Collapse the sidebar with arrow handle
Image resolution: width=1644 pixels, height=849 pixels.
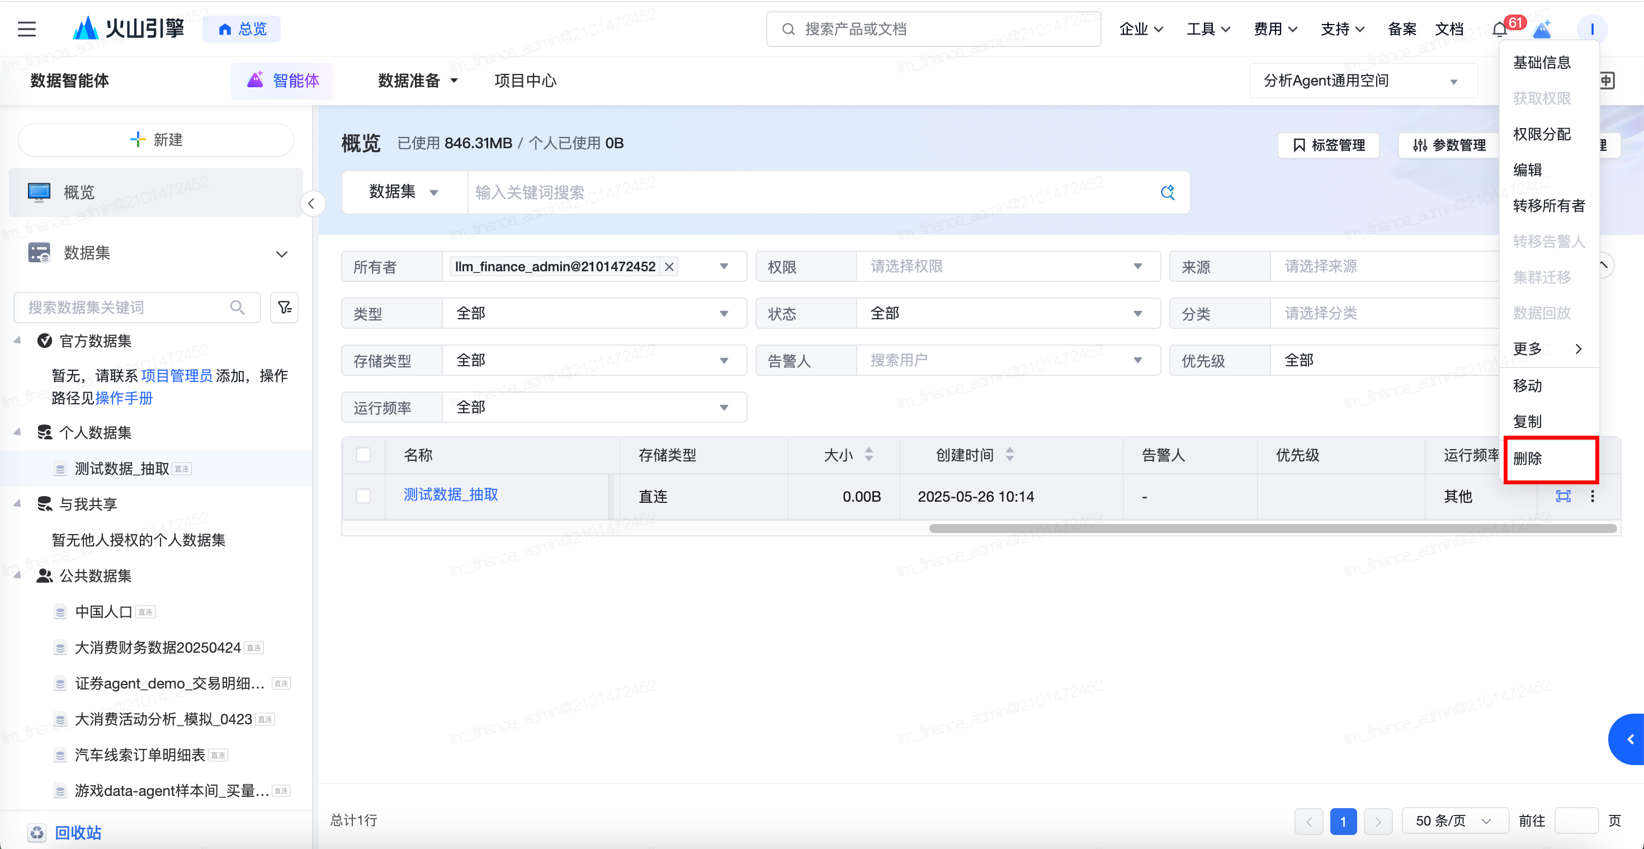click(311, 204)
